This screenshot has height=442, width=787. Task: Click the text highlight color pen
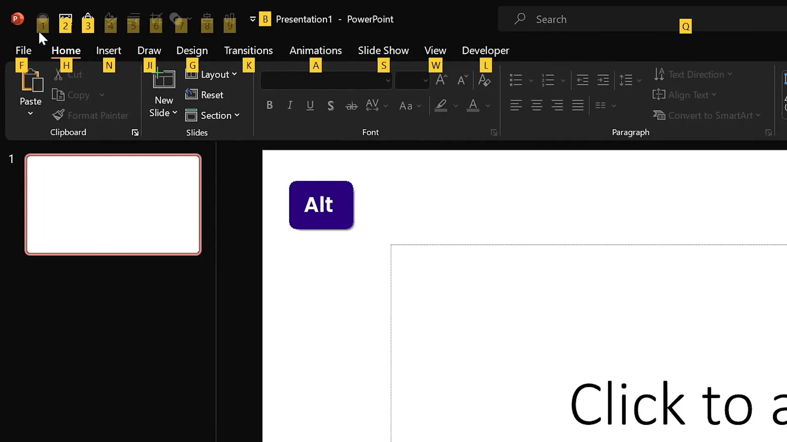click(x=441, y=106)
